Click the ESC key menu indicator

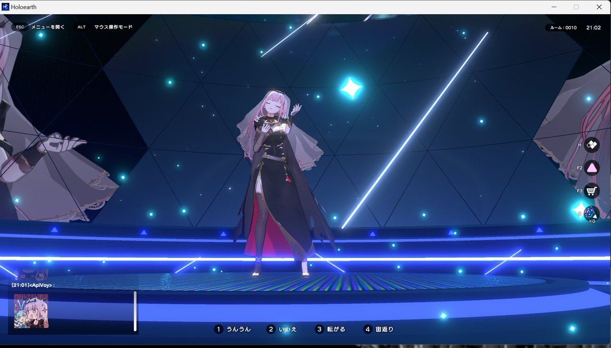coord(20,27)
